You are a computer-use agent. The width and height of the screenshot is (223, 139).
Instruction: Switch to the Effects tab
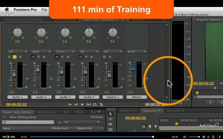click(79, 112)
